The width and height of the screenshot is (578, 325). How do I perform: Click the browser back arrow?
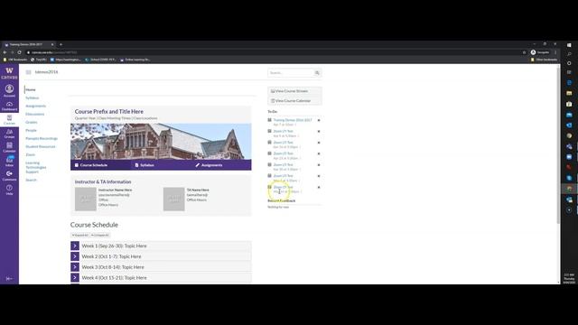tap(5, 52)
